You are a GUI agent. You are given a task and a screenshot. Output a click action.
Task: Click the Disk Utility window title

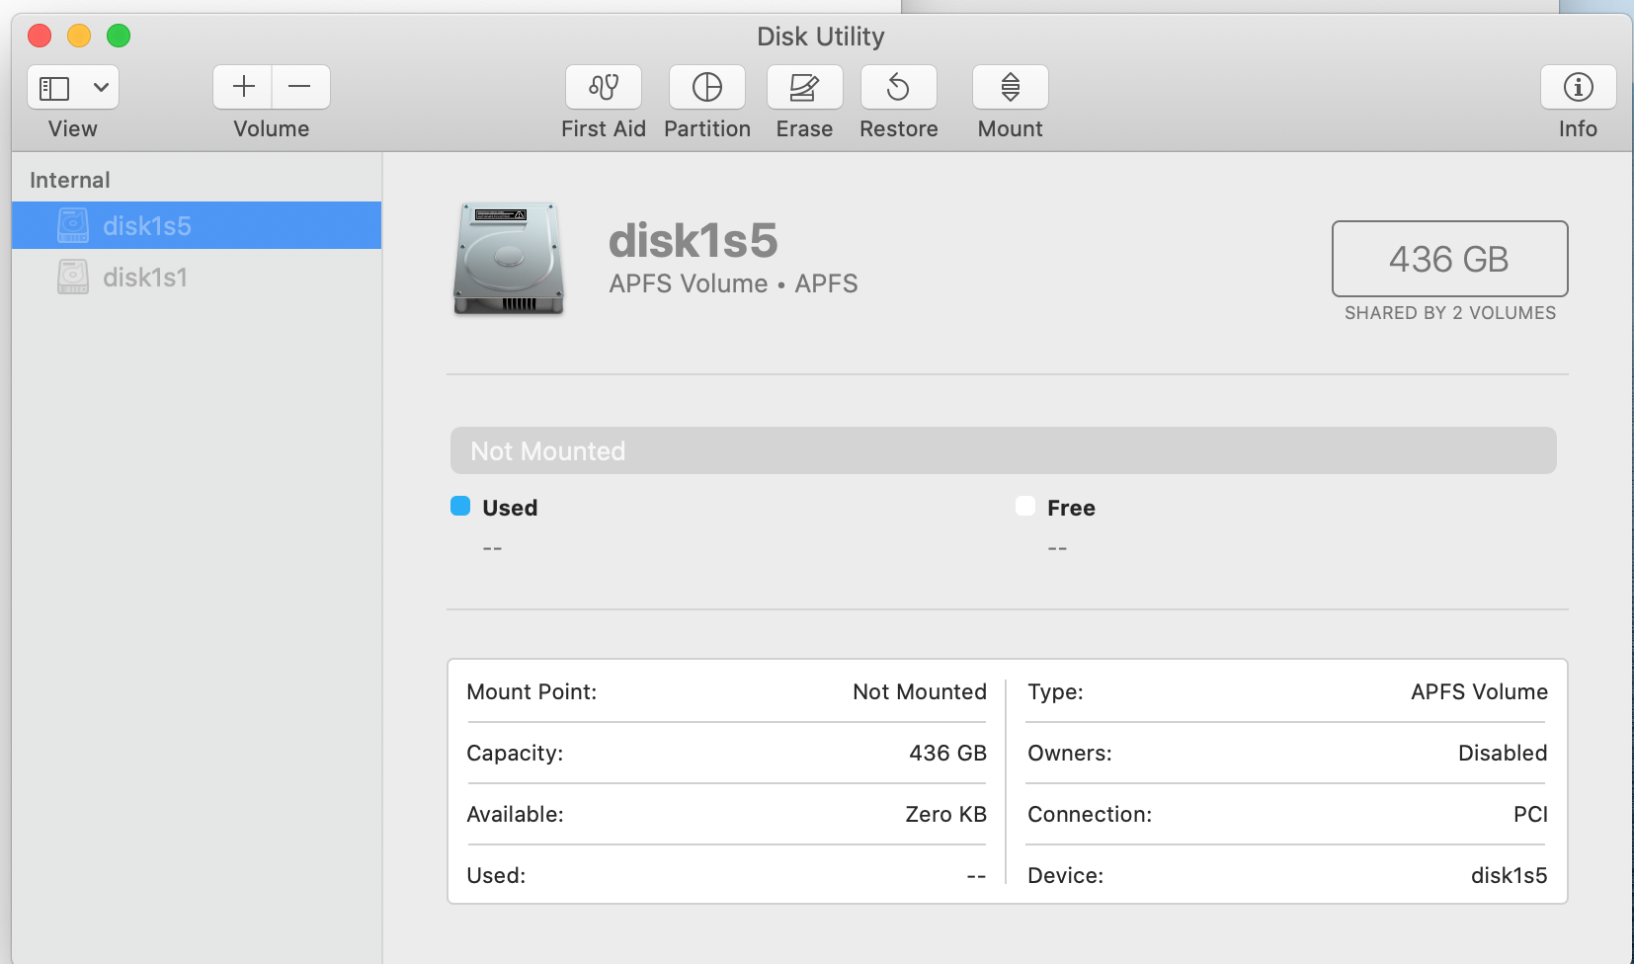pyautogui.click(x=821, y=37)
